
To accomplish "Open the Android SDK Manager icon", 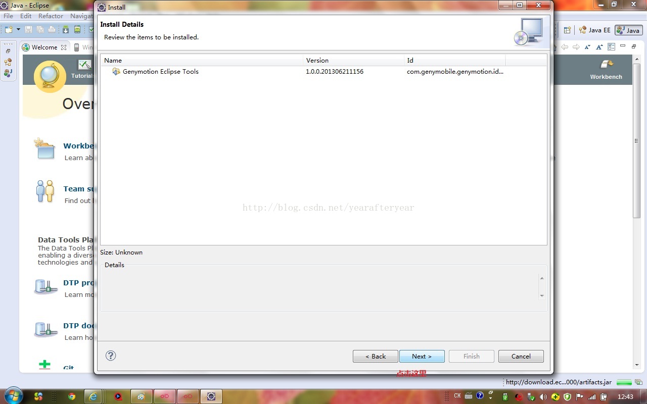I will tap(66, 30).
